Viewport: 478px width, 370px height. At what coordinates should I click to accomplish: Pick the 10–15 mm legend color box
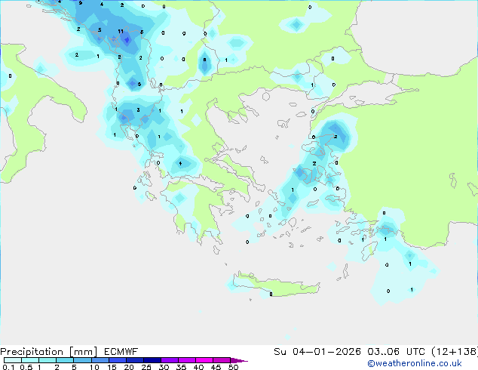[x=100, y=360]
